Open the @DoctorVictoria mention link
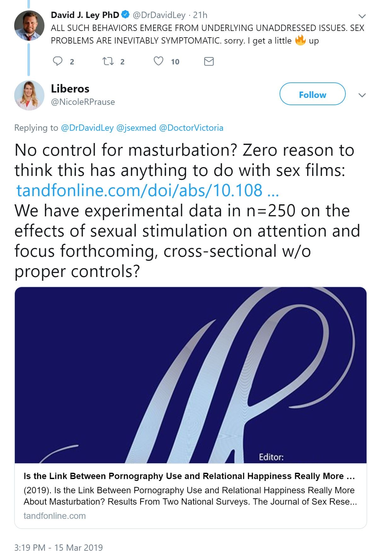376x558 pixels. (x=191, y=128)
